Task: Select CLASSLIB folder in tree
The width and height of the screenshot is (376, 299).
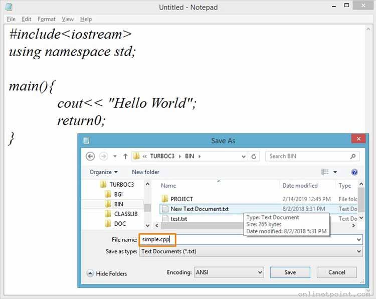Action: pos(121,214)
